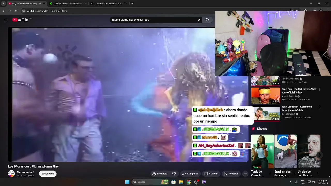
Task: Click AH_SoyAnkarinaZaf username in chat overlay
Action: pos(216,145)
